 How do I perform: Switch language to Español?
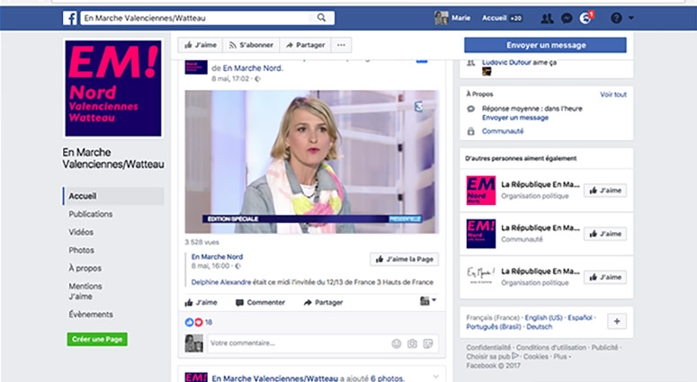pos(580,318)
